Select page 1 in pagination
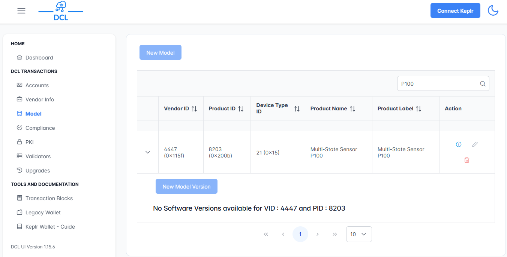The height and width of the screenshot is (257, 507). click(x=300, y=234)
